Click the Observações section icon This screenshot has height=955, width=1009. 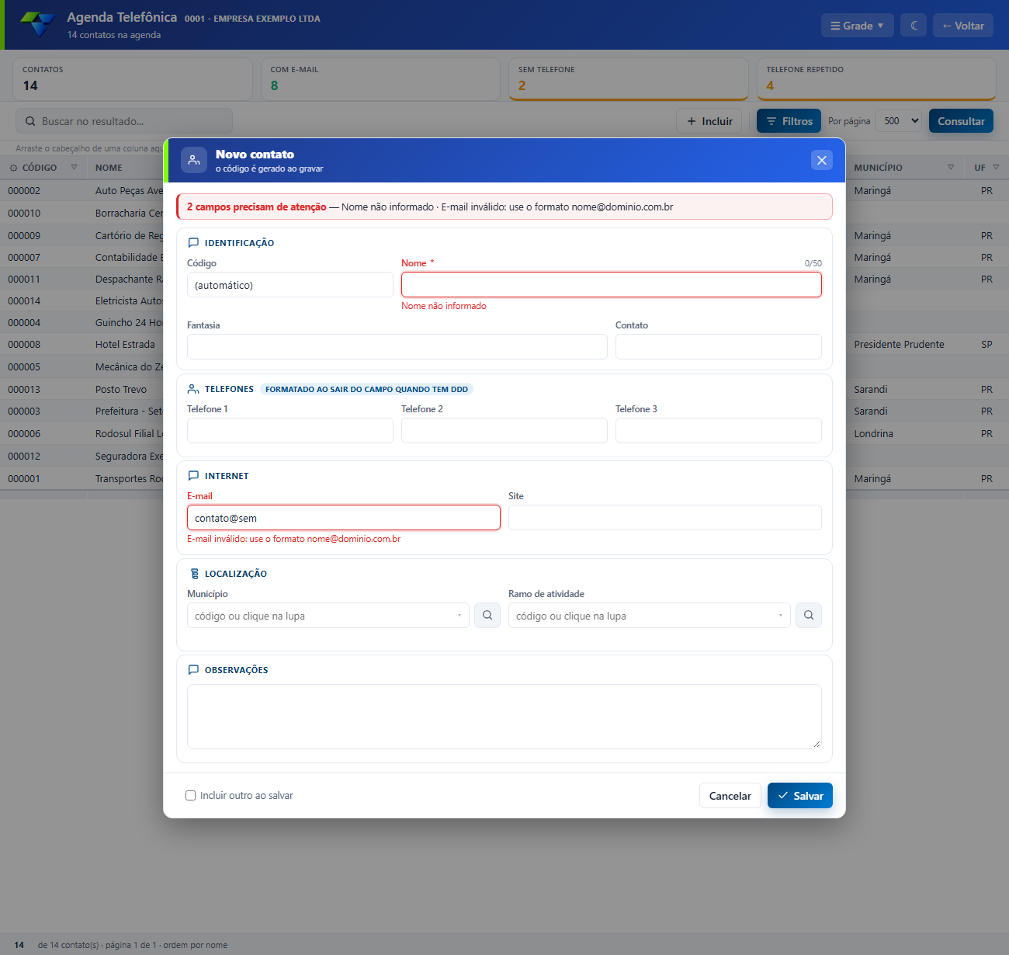(x=193, y=670)
